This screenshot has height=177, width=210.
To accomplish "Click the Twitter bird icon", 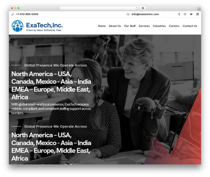I will pyautogui.click(x=191, y=14).
